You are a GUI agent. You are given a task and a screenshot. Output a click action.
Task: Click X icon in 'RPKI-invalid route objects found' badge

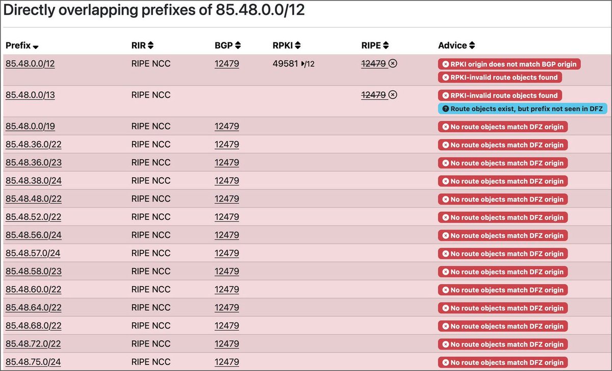point(445,77)
